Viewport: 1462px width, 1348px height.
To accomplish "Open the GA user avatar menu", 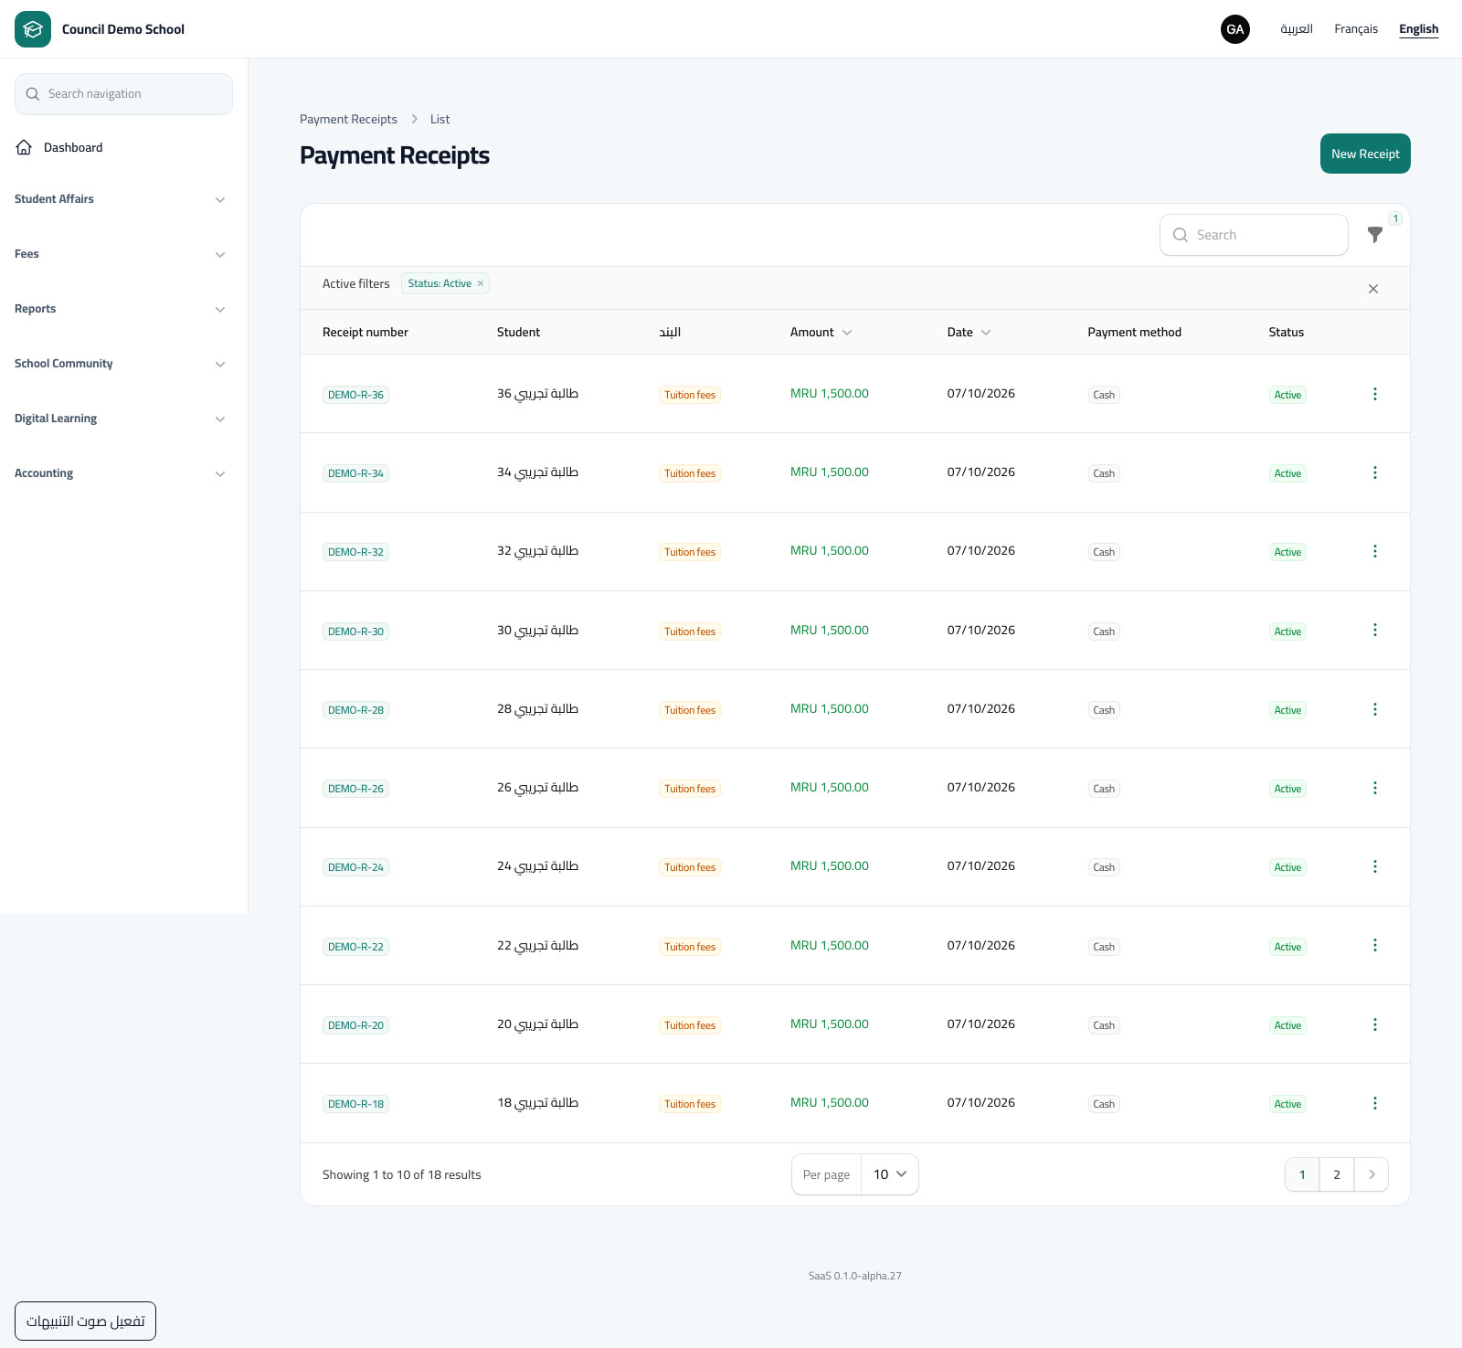I will (x=1235, y=29).
